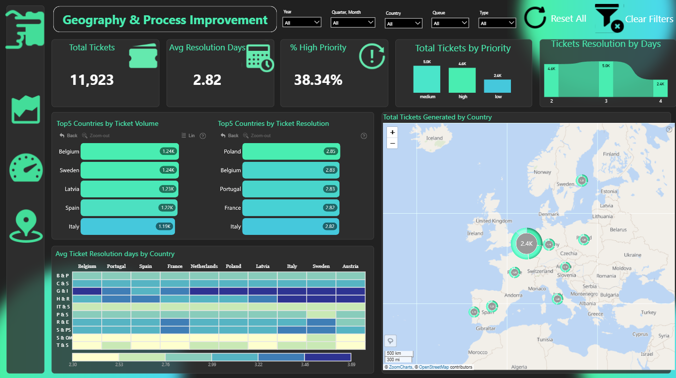The image size is (676, 378).
Task: Open the ZoomCharts link below the map
Action: pos(399,367)
